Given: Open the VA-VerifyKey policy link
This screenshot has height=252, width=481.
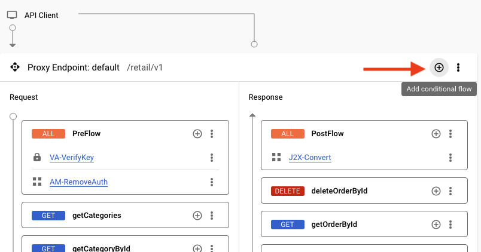Looking at the screenshot, I should click(x=71, y=158).
